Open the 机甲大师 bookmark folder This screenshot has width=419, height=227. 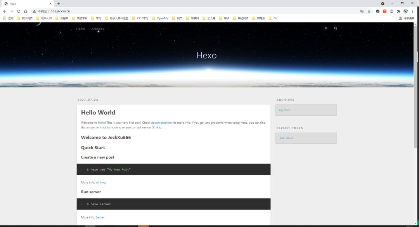(x=44, y=19)
